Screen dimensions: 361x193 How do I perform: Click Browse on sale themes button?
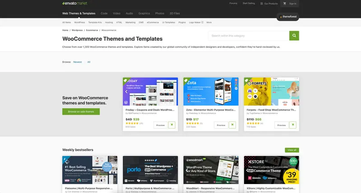click(x=81, y=111)
